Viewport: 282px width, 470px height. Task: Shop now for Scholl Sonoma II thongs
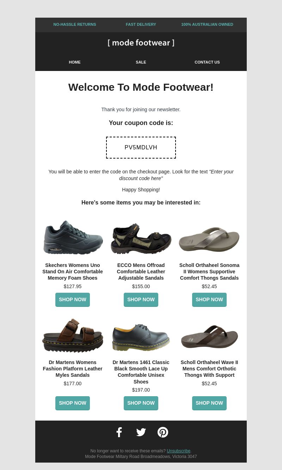[209, 299]
